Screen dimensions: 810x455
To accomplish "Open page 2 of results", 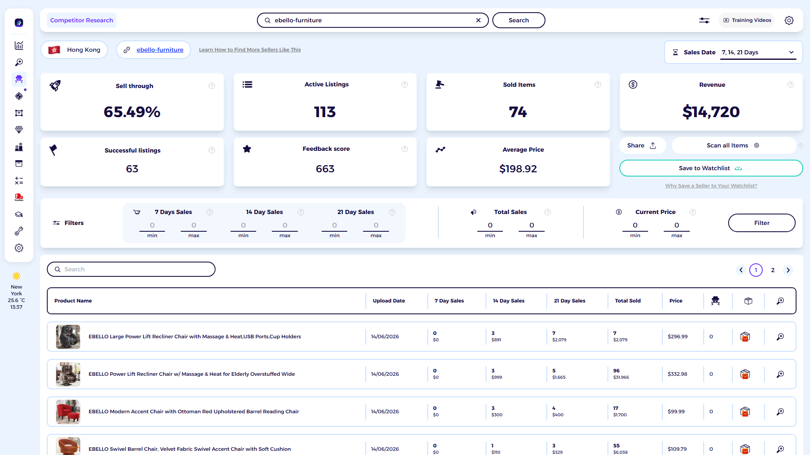I will click(x=773, y=270).
